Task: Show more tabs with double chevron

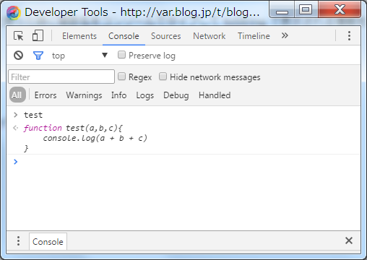Action: coord(285,35)
